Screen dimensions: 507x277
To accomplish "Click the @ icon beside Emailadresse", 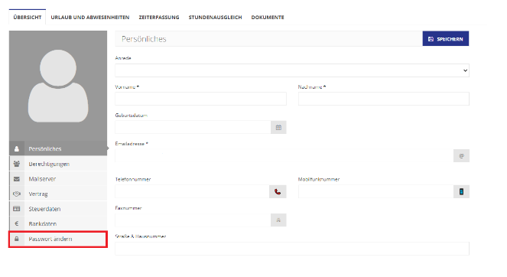I will point(461,156).
